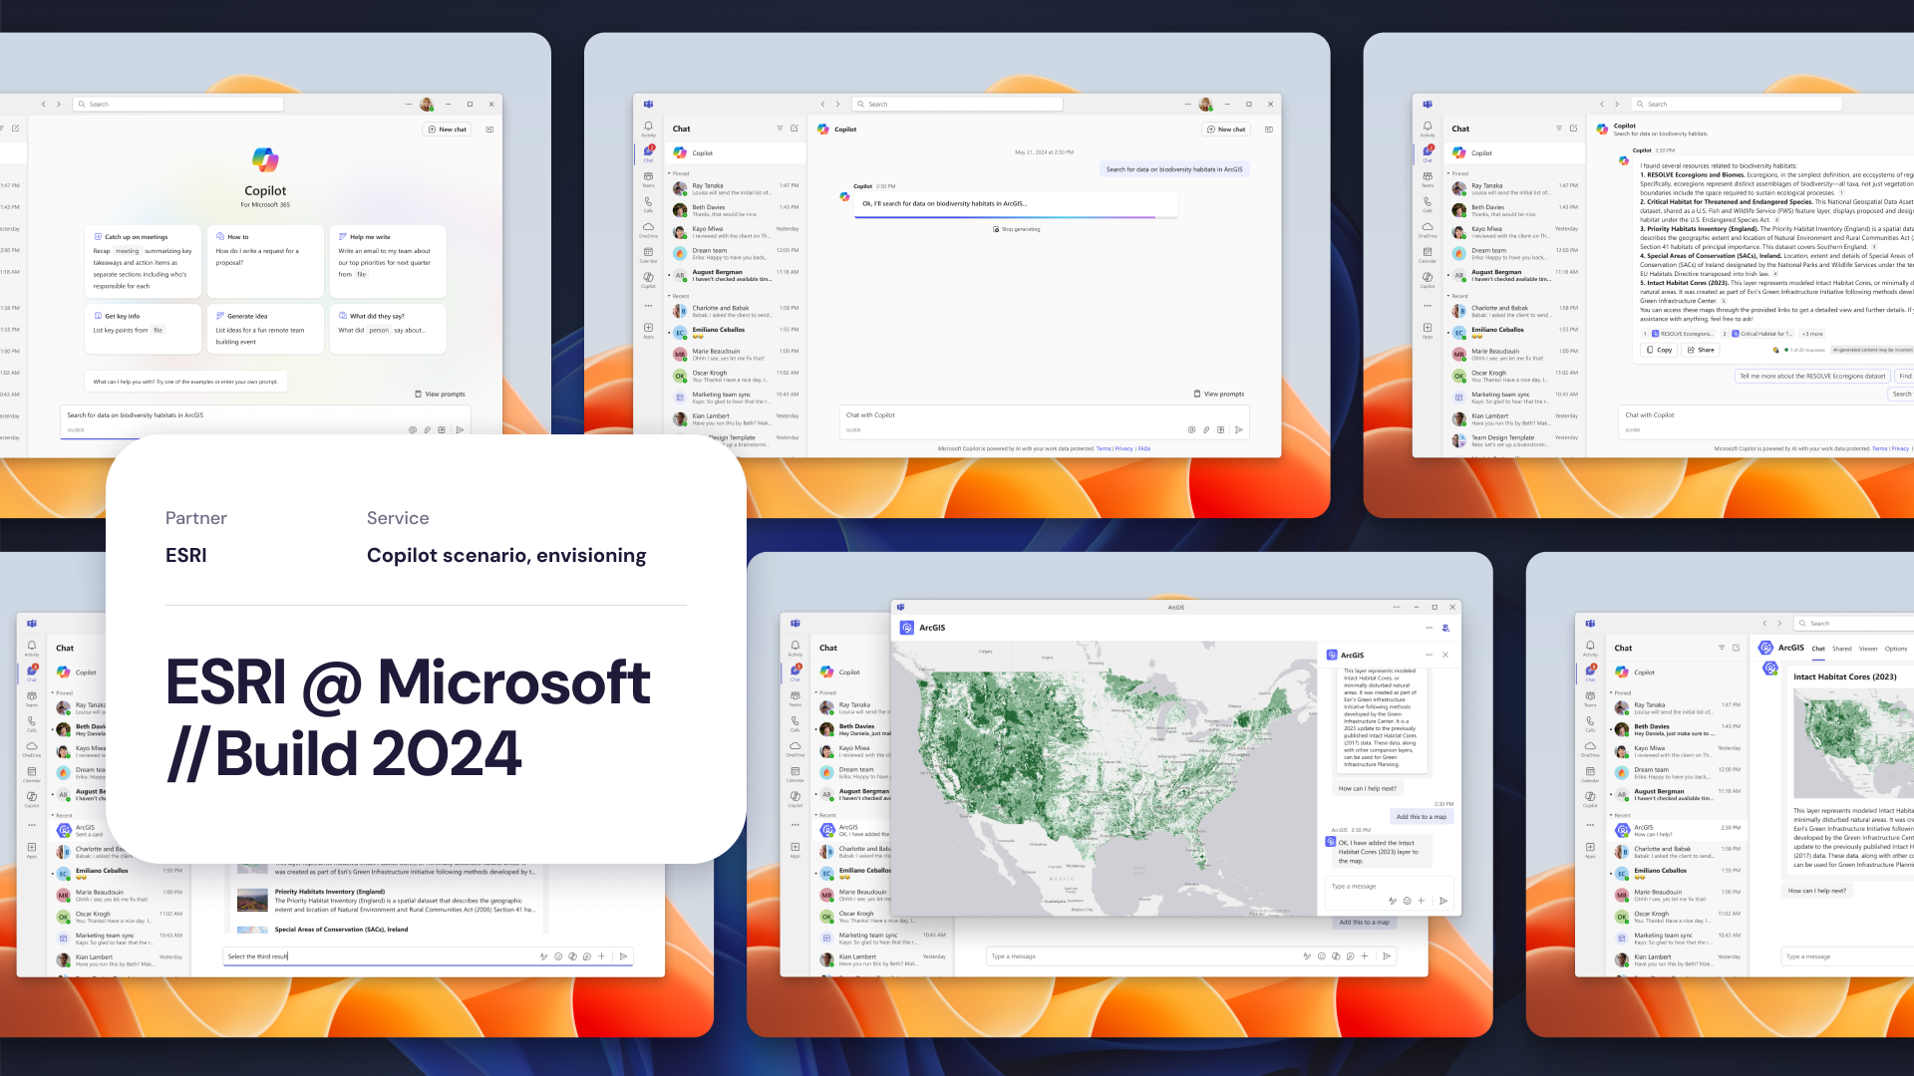Click more options ellipsis in ArcGIS side panel header

pos(1429,655)
